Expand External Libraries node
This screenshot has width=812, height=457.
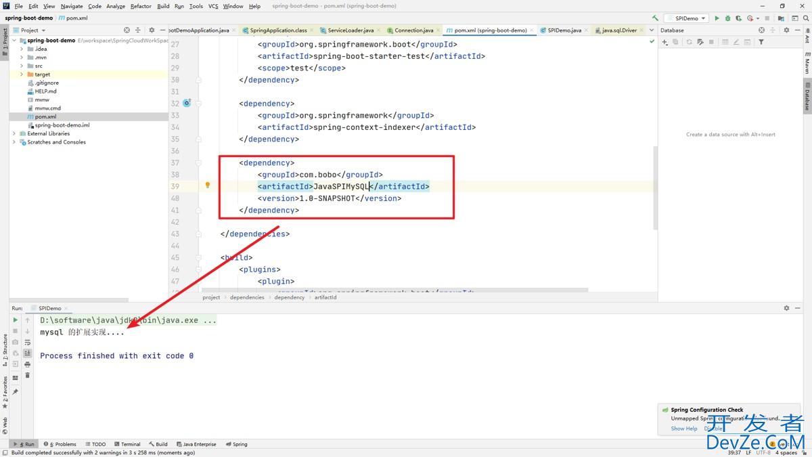coord(14,133)
